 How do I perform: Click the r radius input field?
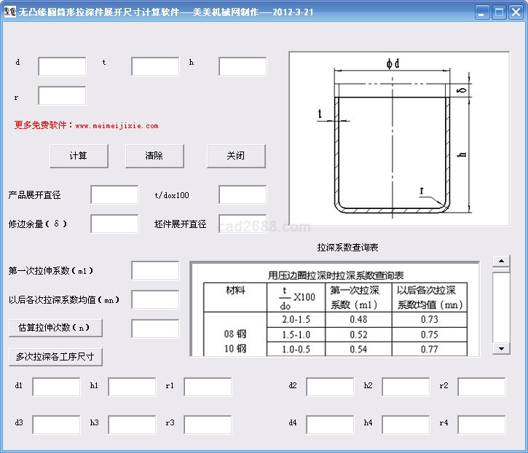62,95
